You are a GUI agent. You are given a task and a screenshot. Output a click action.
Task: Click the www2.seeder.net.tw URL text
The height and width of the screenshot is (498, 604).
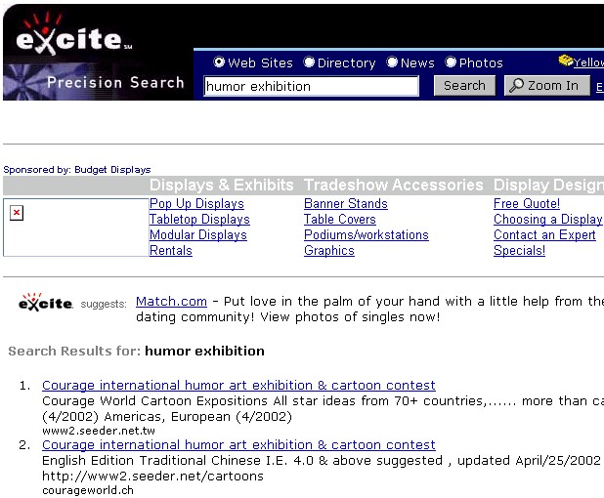[x=99, y=431]
